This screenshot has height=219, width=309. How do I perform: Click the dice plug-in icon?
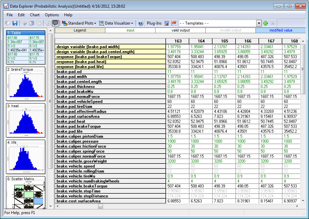coord(167,23)
